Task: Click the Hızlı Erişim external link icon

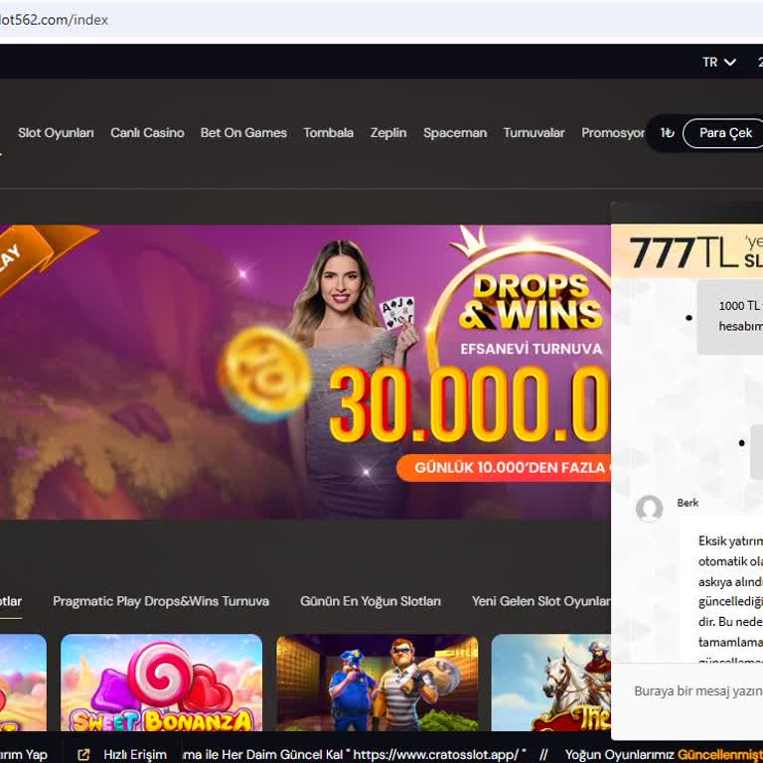Action: (83, 755)
